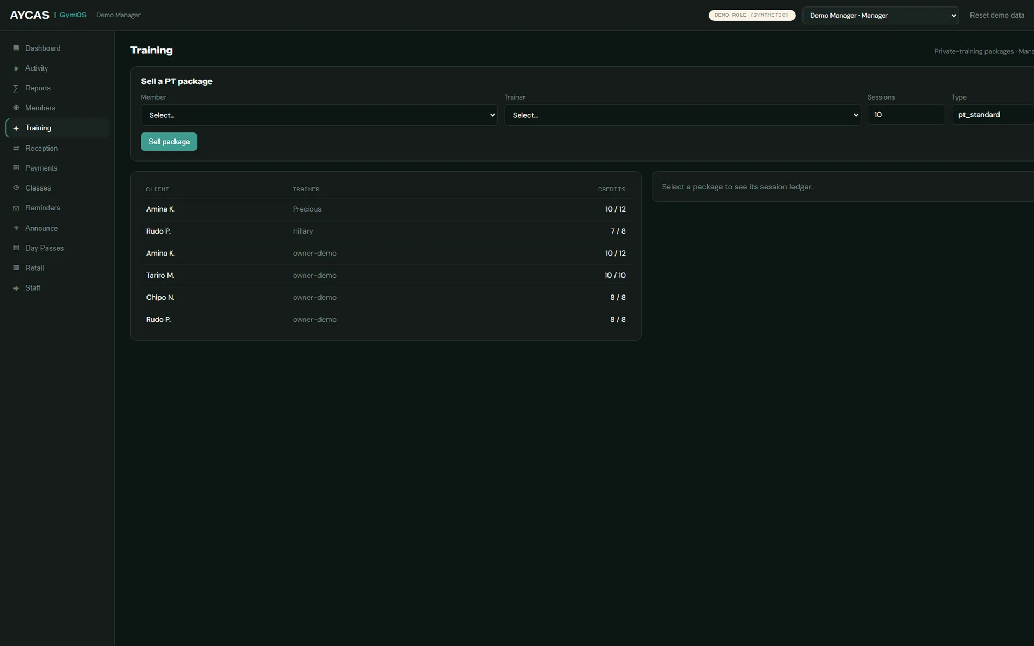
Task: Click the 7 / 8 credits value
Action: [x=618, y=231]
